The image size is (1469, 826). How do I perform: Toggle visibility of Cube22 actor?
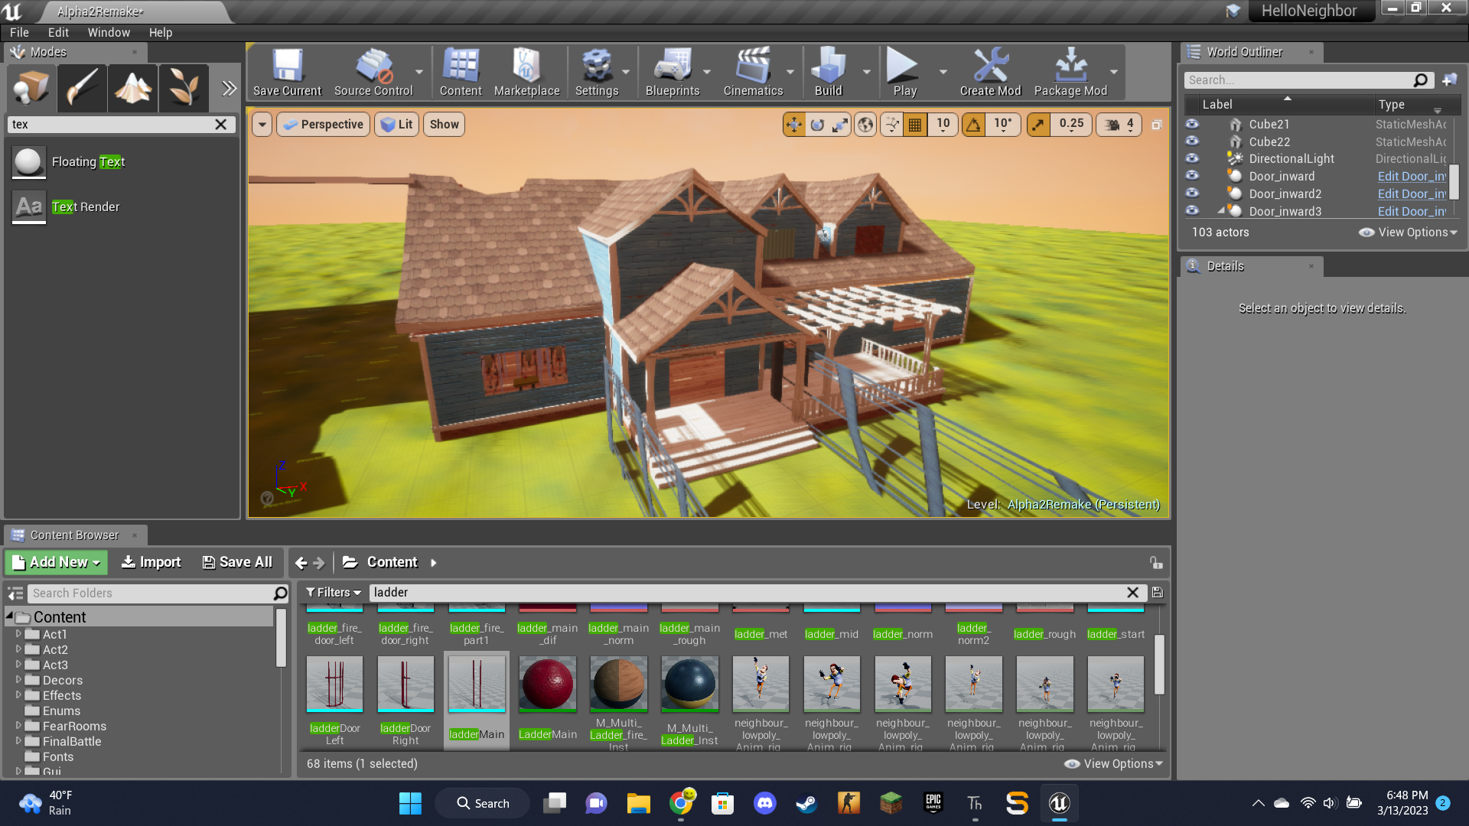[1192, 141]
